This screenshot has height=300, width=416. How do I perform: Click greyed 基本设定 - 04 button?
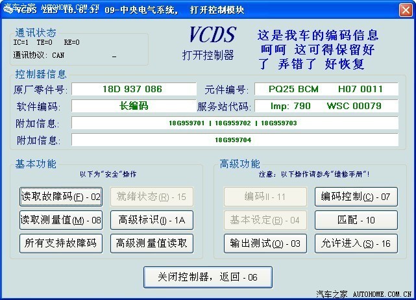pos(265,220)
